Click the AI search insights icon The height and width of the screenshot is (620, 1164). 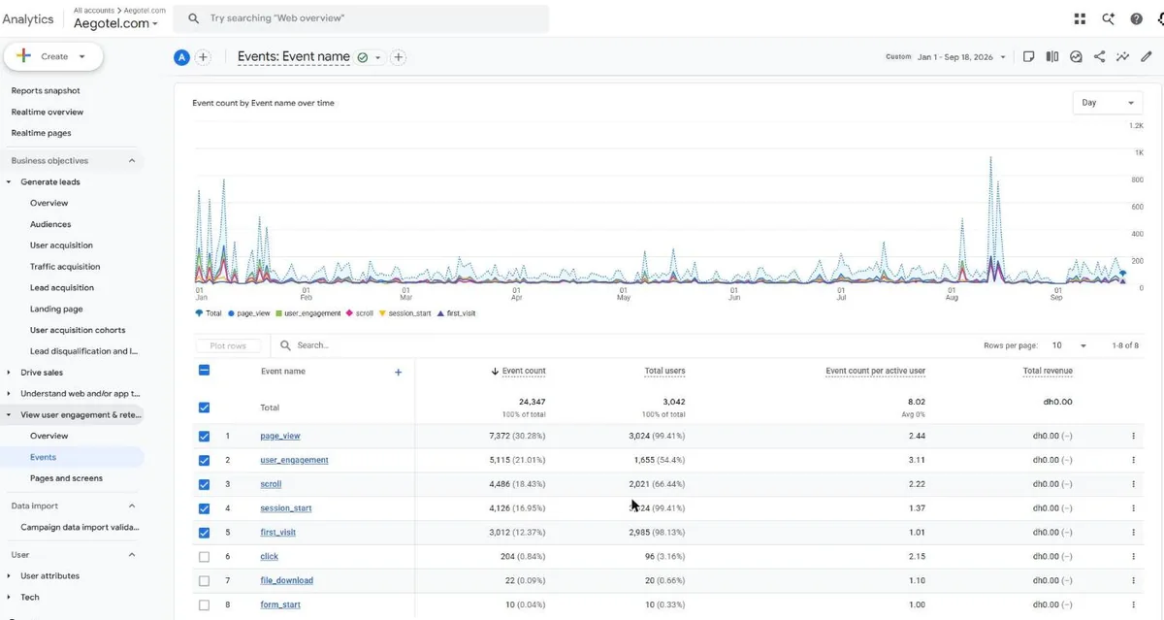point(1108,18)
